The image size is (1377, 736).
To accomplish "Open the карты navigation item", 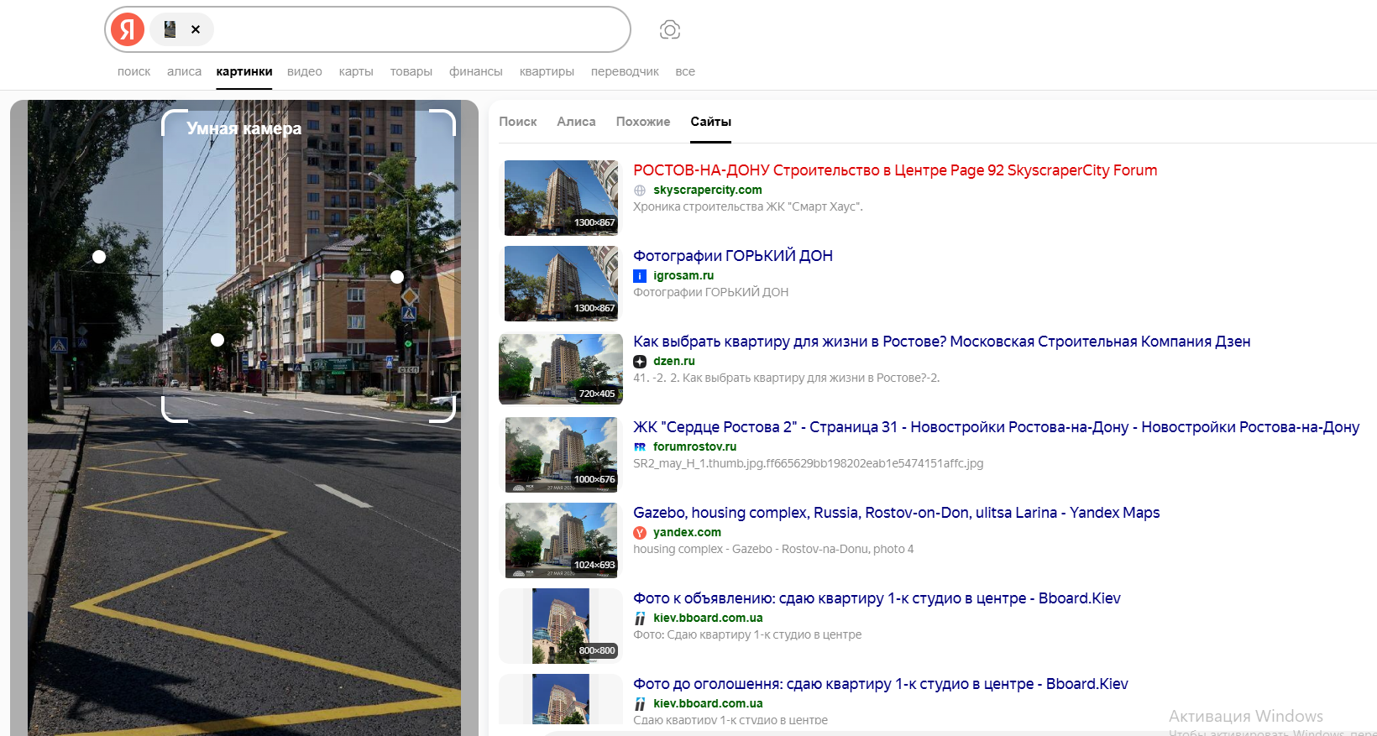I will pos(356,71).
